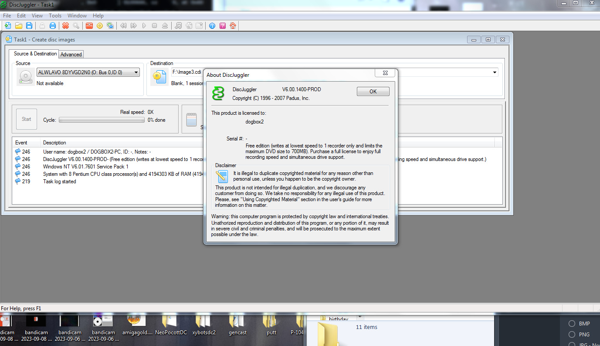600x346 pixels.
Task: Click the Event column header
Action: click(27, 143)
